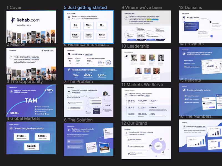Click the '5k+' stat card
Screen dimensions: 222x166
(x=102, y=26)
